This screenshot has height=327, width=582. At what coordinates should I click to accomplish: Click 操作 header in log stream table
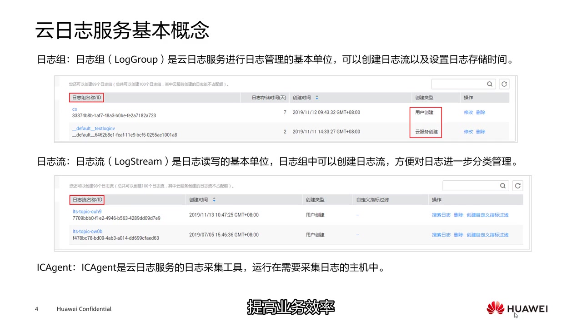pos(436,200)
